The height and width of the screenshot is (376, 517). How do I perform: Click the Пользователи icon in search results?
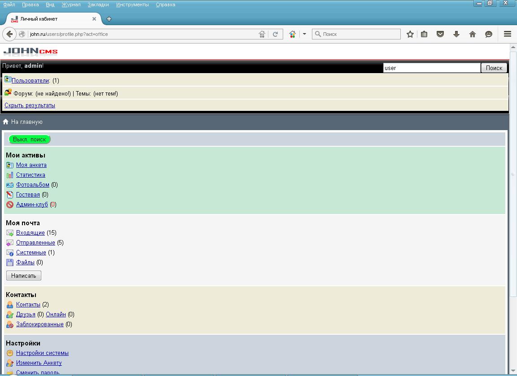click(8, 79)
